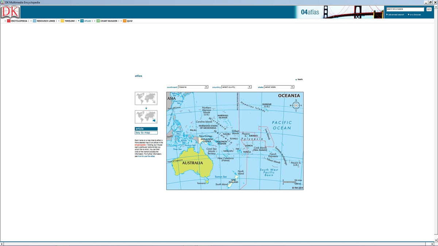Screen dimensions: 438x246
Task: Click the teal 04 Atlas icon
Action: (x=82, y=21)
